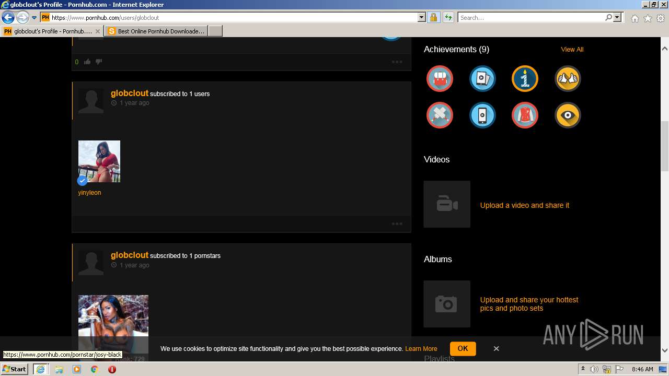The height and width of the screenshot is (376, 669).
Task: Close the globclout's Profile tab
Action: 98,31
